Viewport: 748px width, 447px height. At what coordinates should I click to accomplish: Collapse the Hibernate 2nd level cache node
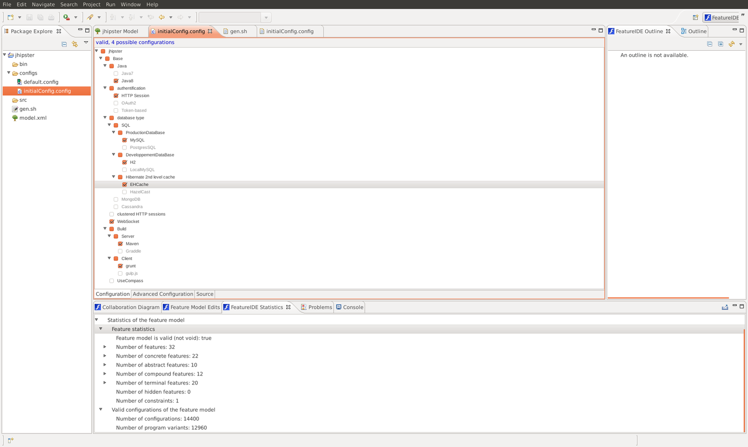pyautogui.click(x=114, y=177)
